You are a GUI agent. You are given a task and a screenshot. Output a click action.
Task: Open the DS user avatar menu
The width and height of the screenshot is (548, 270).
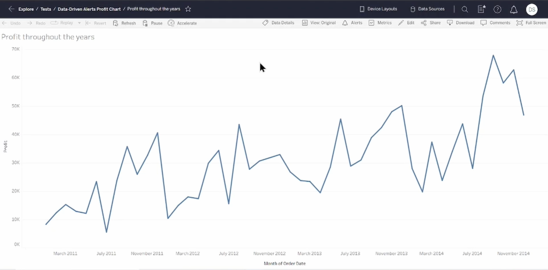(x=532, y=9)
